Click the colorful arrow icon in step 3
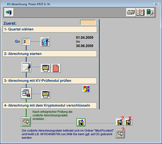The height and width of the screenshot is (144, 162). pos(86,89)
